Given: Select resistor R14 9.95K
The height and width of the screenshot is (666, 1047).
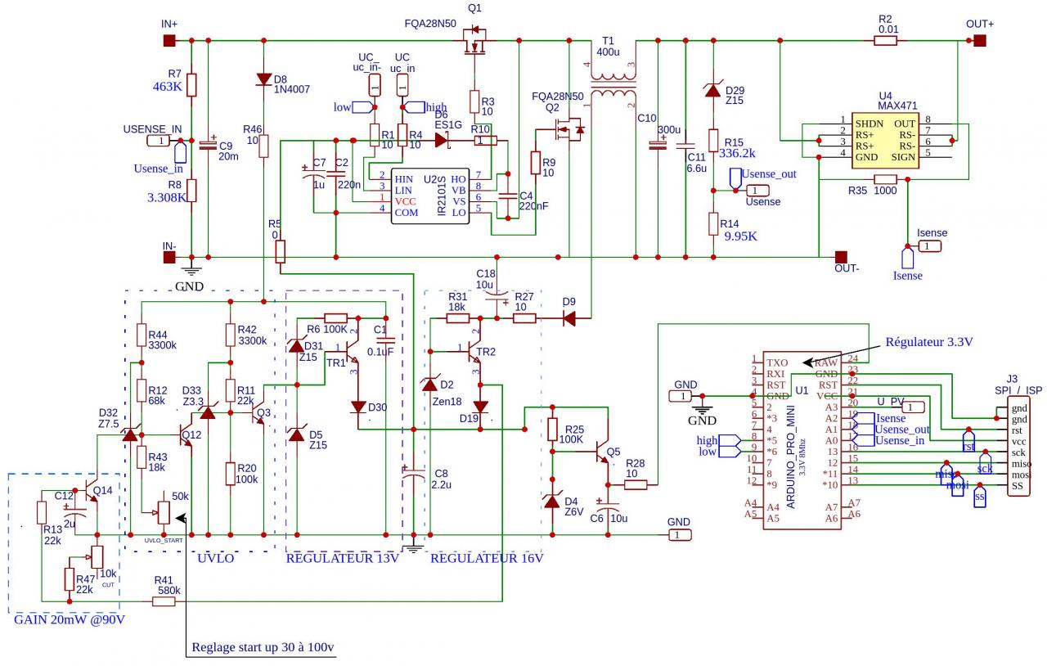Looking at the screenshot, I should [713, 223].
